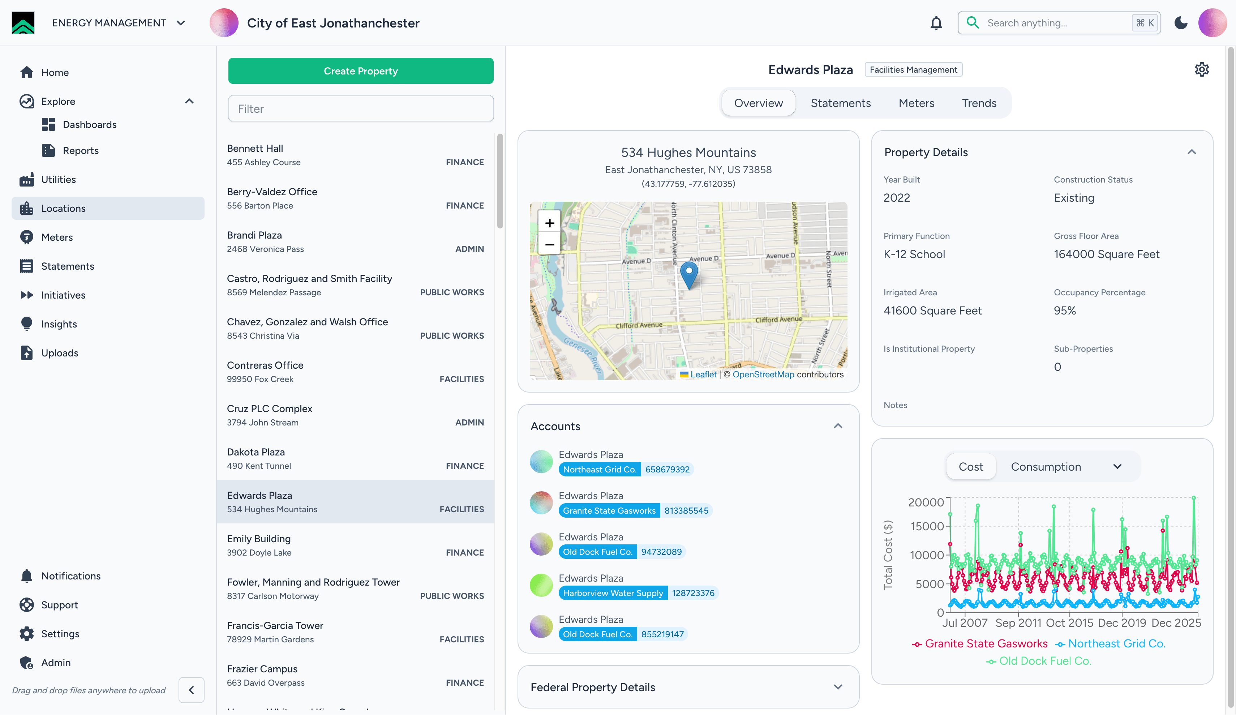This screenshot has width=1236, height=715.
Task: Expand Federal Property Details section
Action: coord(838,687)
